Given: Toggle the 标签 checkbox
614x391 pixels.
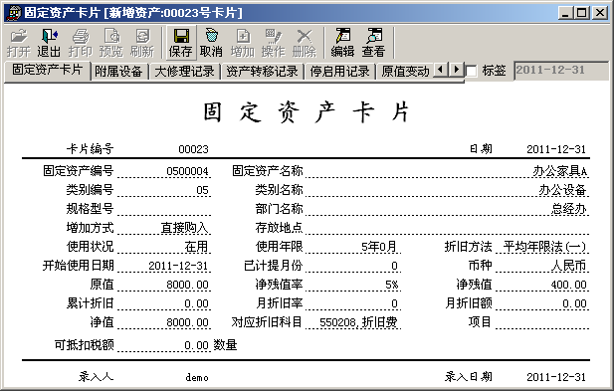Looking at the screenshot, I should pyautogui.click(x=471, y=71).
